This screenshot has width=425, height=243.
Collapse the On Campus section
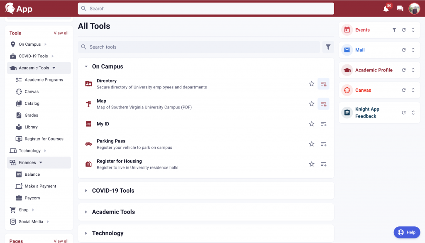pos(86,66)
